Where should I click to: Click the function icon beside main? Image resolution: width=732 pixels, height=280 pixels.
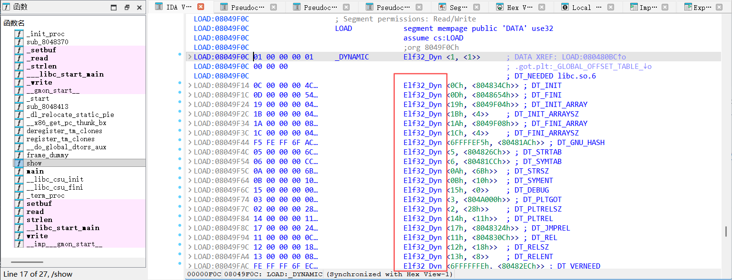click(19, 171)
